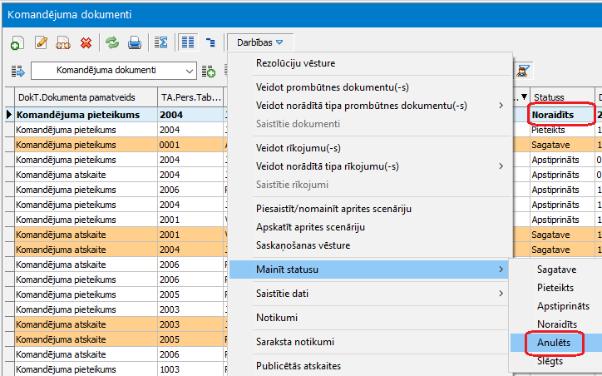Select Apskatīt aprites scenāriju
Image resolution: width=602 pixels, height=376 pixels.
coord(311,227)
